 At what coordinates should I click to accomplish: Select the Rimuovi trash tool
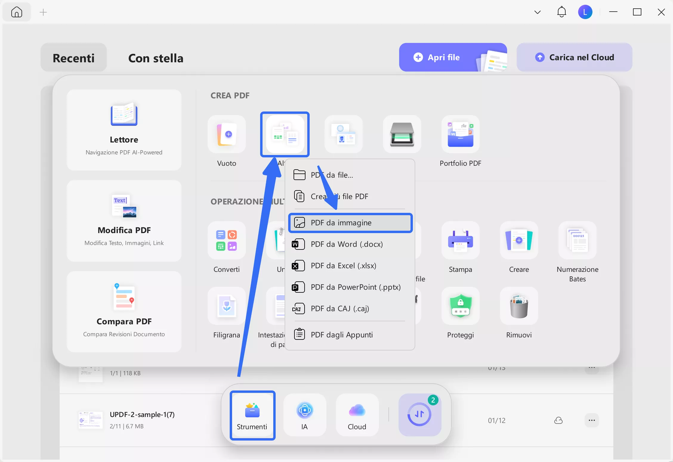(518, 306)
